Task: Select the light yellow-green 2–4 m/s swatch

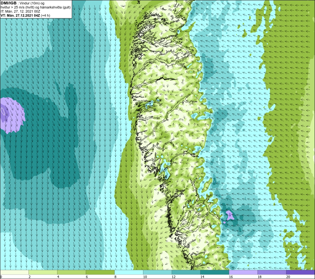Action: click(x=43, y=272)
